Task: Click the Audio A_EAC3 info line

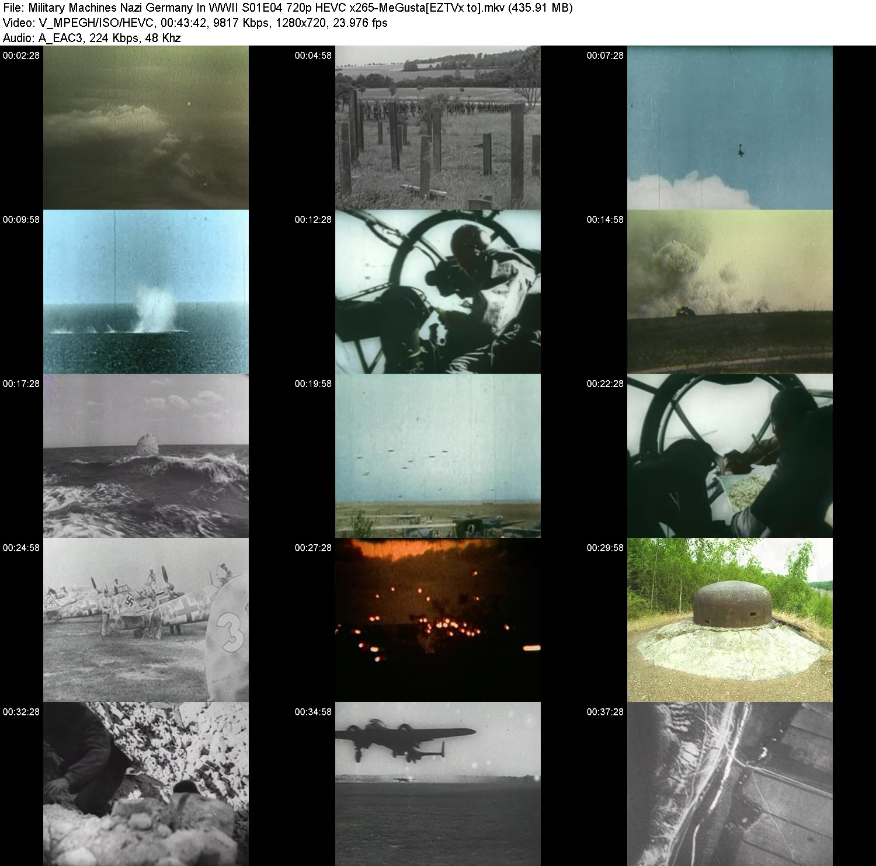Action: coord(92,39)
